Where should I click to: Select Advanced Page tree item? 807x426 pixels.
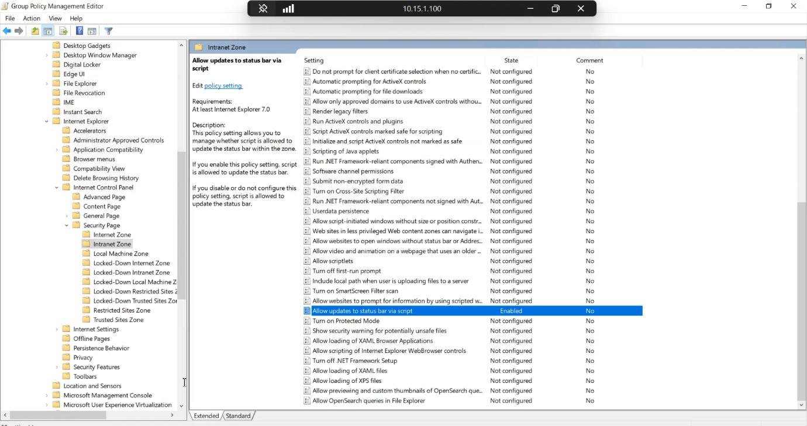click(104, 197)
